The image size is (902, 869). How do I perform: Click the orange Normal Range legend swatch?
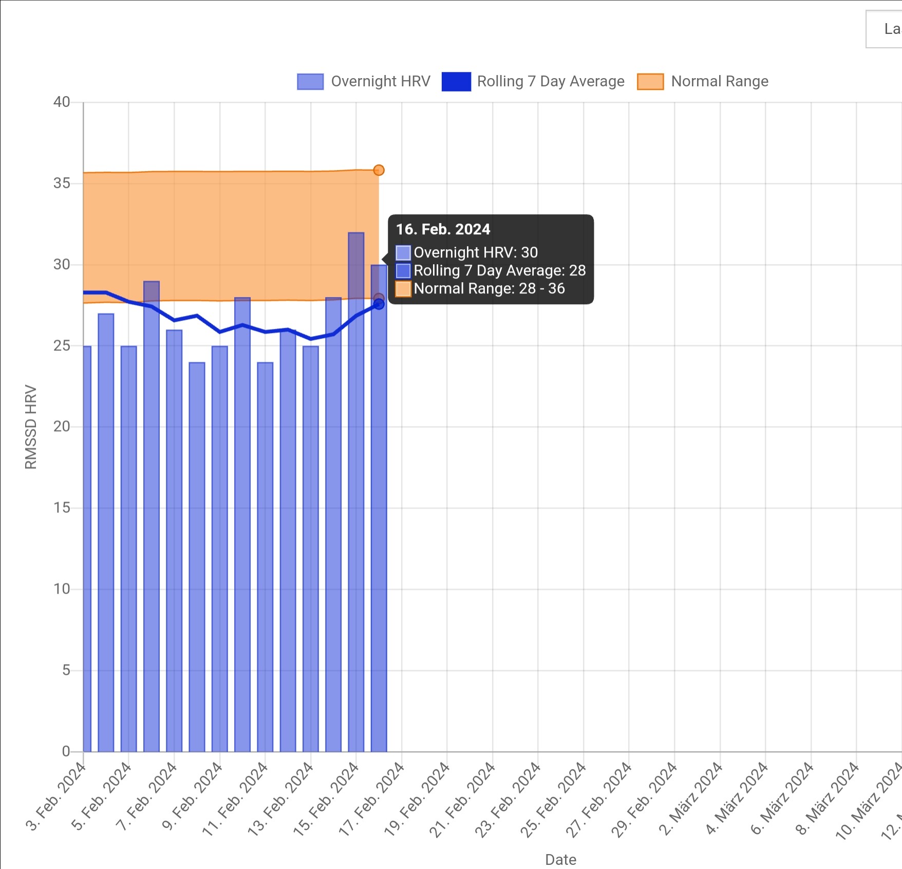point(650,82)
